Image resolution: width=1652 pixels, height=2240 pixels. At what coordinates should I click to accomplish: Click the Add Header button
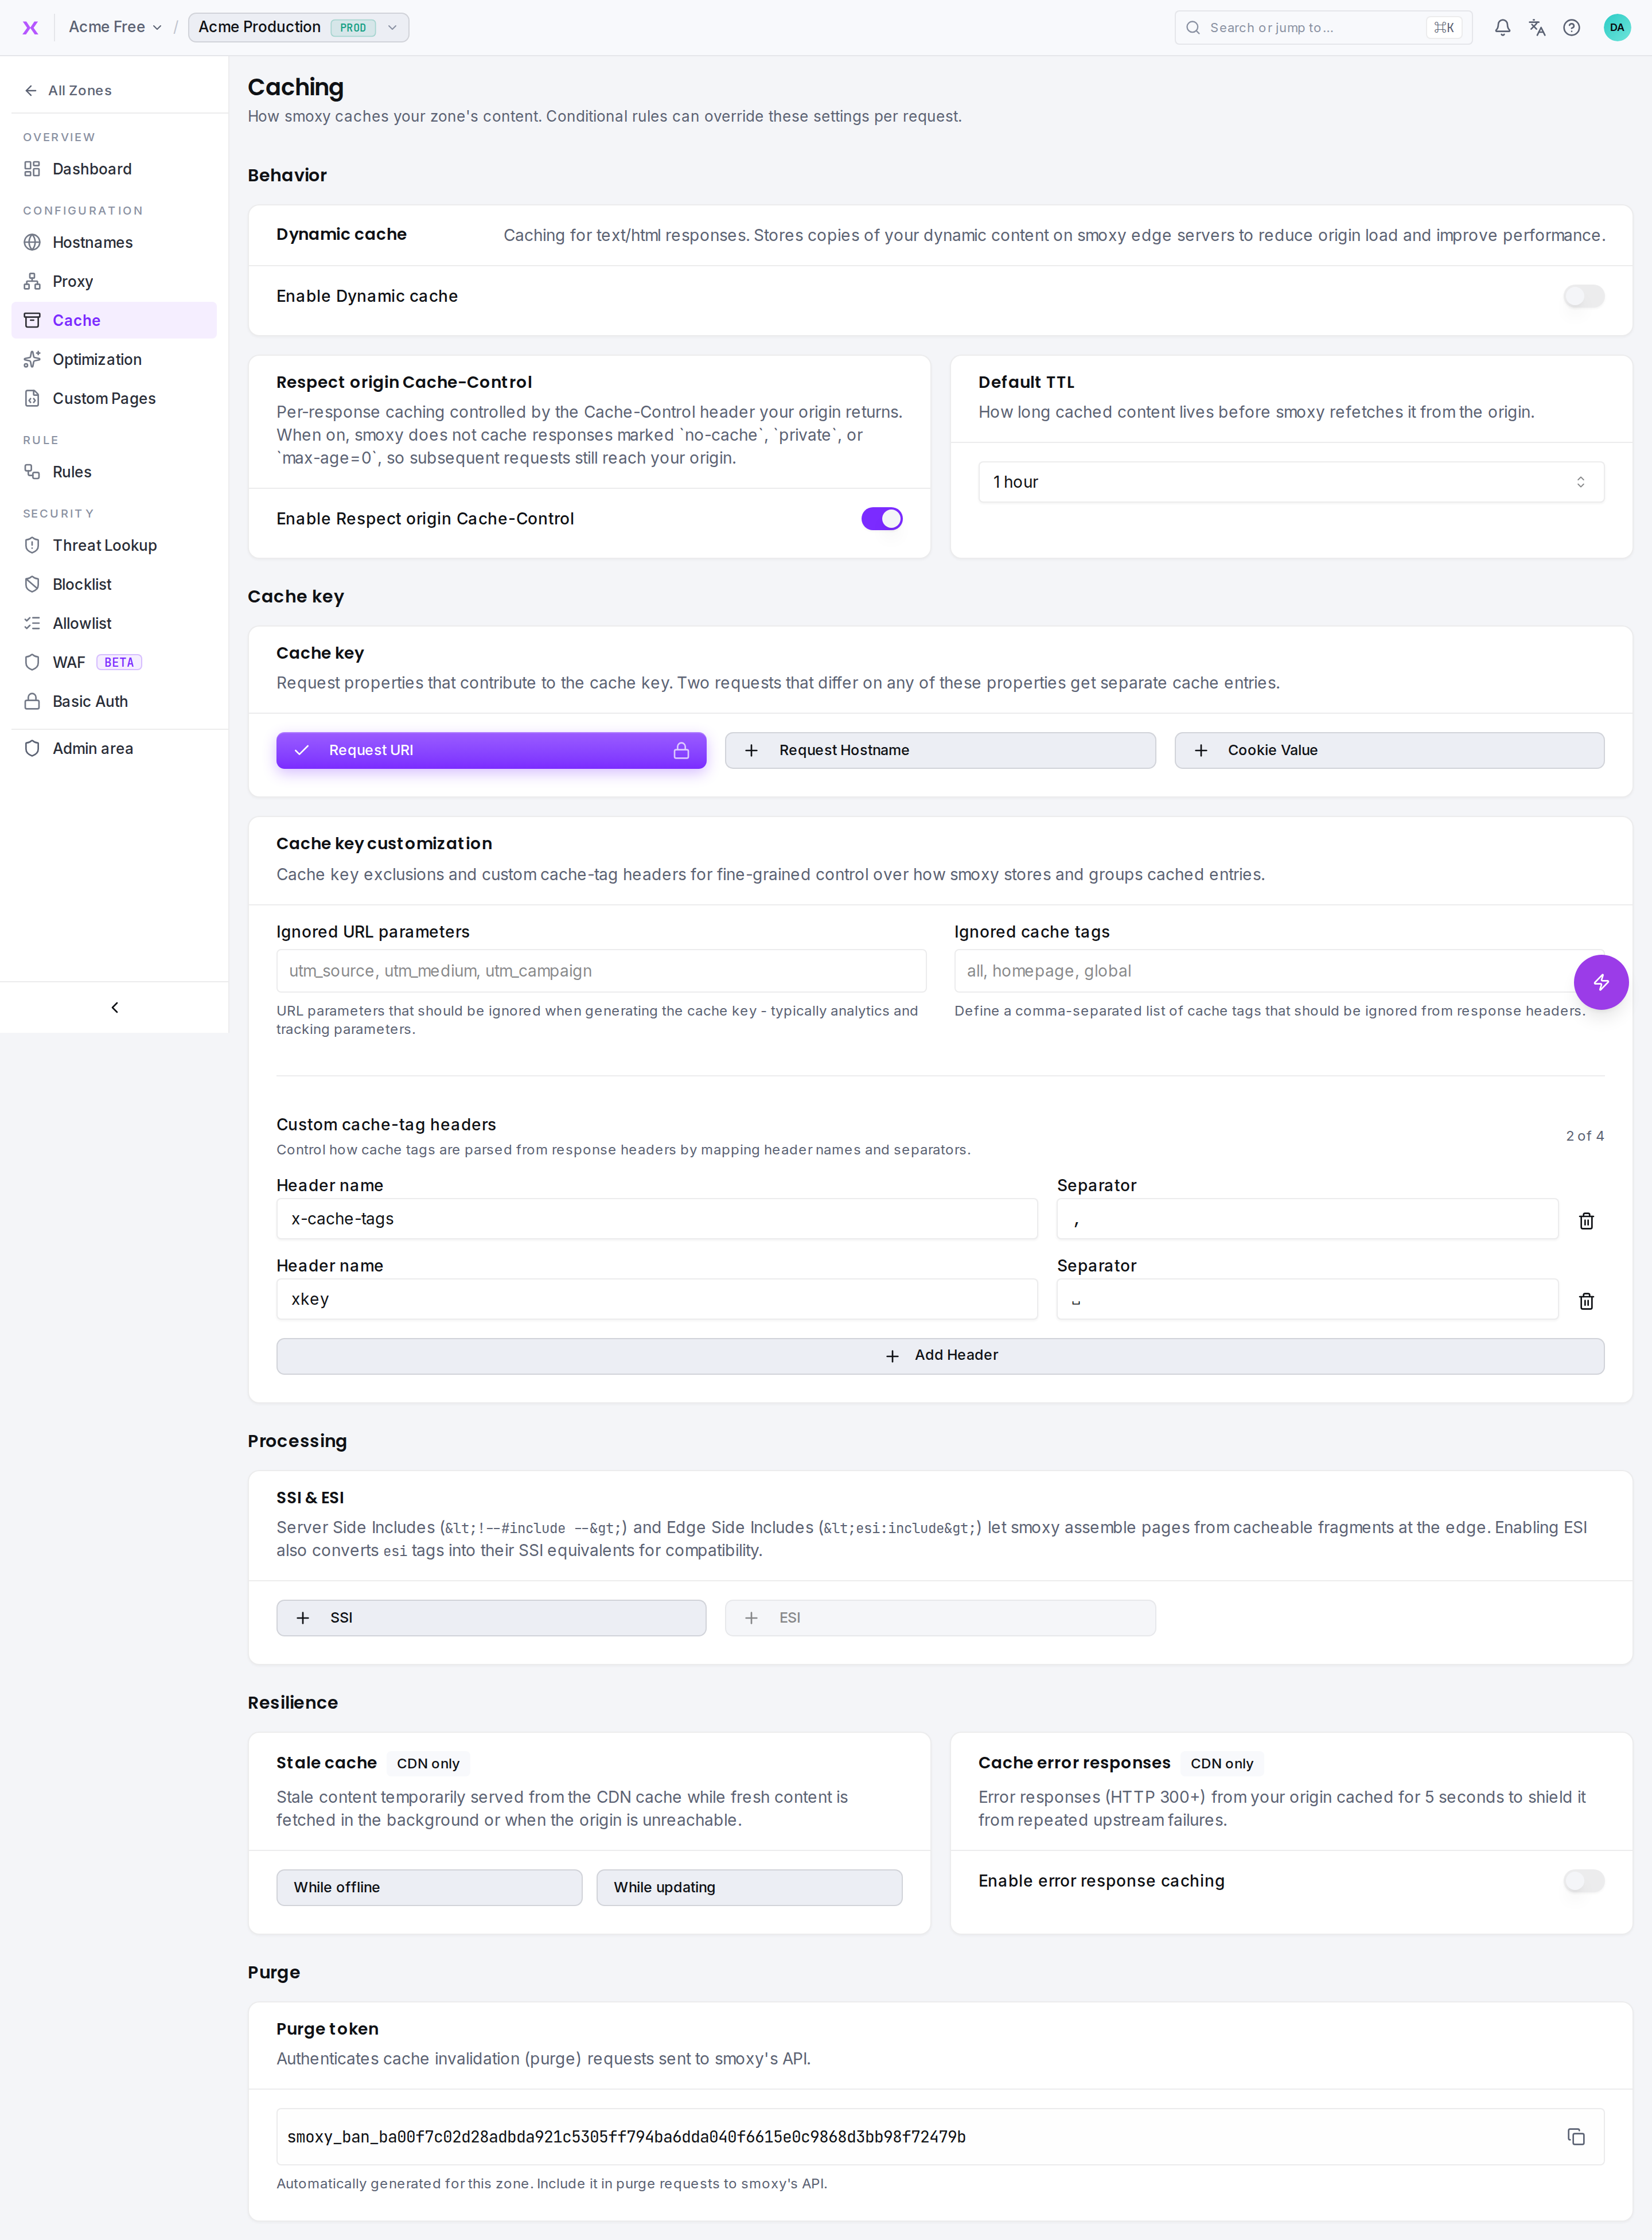[x=940, y=1355]
